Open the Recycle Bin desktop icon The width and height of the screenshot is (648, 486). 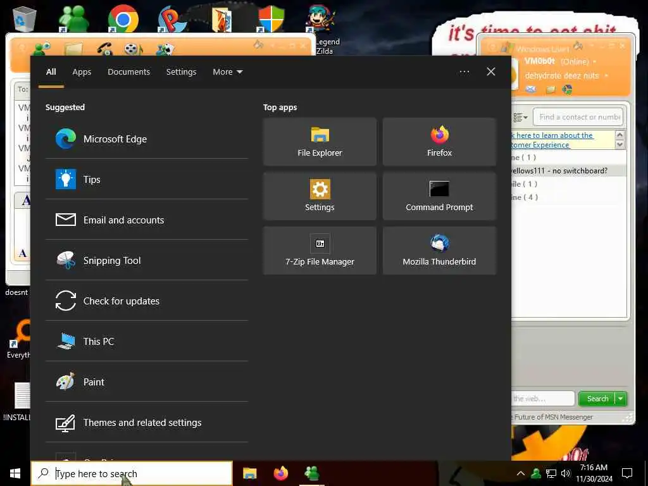[25, 18]
